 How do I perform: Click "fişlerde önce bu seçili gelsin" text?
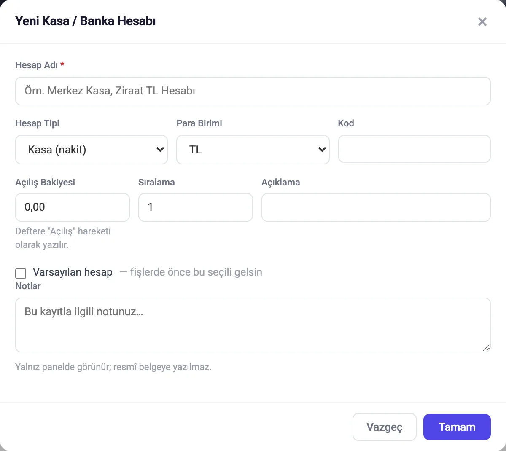click(x=196, y=272)
